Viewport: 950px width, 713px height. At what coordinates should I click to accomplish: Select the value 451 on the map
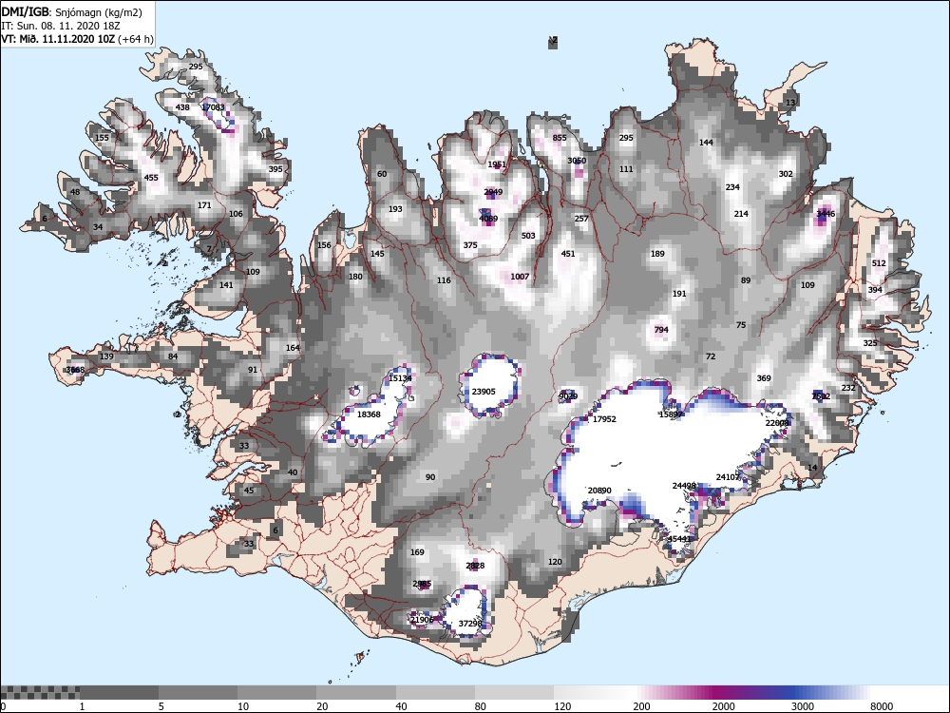(x=568, y=254)
